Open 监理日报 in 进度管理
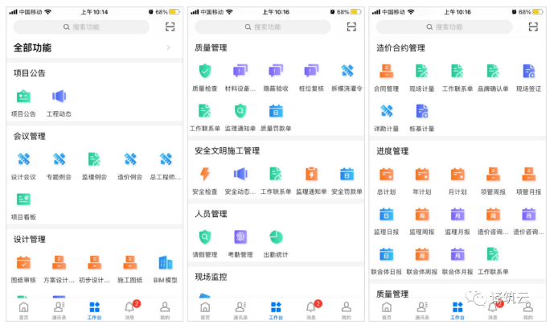This screenshot has width=554, height=329. point(387,215)
